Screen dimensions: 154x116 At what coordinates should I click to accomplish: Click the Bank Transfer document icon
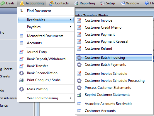click(21, 66)
